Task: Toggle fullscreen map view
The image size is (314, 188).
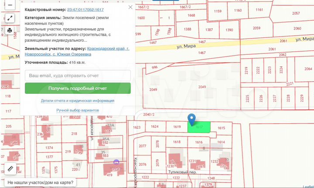Action: coord(10,18)
